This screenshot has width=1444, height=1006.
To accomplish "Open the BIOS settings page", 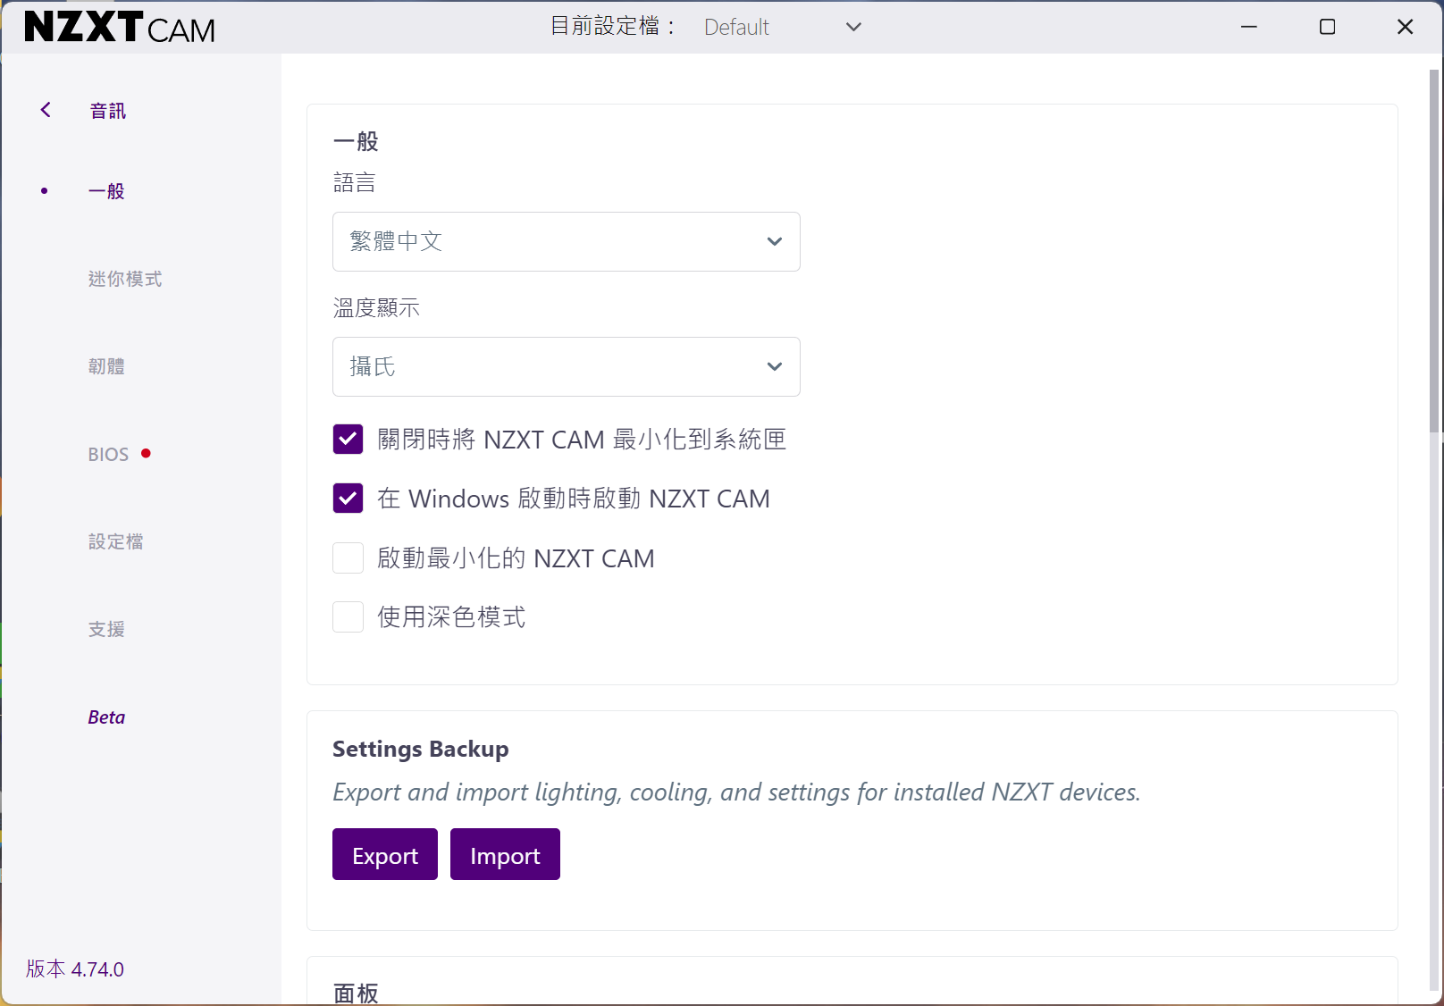I will pyautogui.click(x=108, y=454).
